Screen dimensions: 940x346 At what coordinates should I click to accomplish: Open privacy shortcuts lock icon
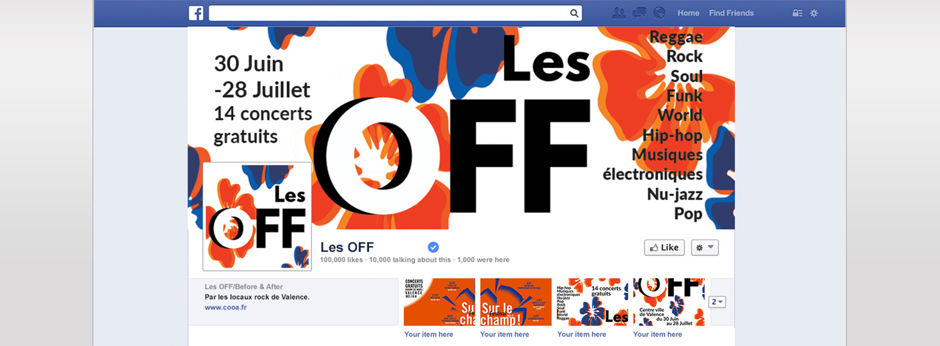click(797, 13)
